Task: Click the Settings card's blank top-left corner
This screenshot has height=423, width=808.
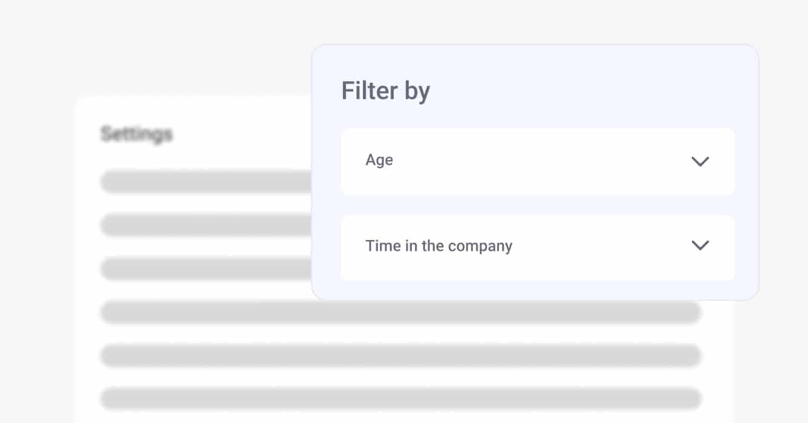Action: [x=86, y=108]
